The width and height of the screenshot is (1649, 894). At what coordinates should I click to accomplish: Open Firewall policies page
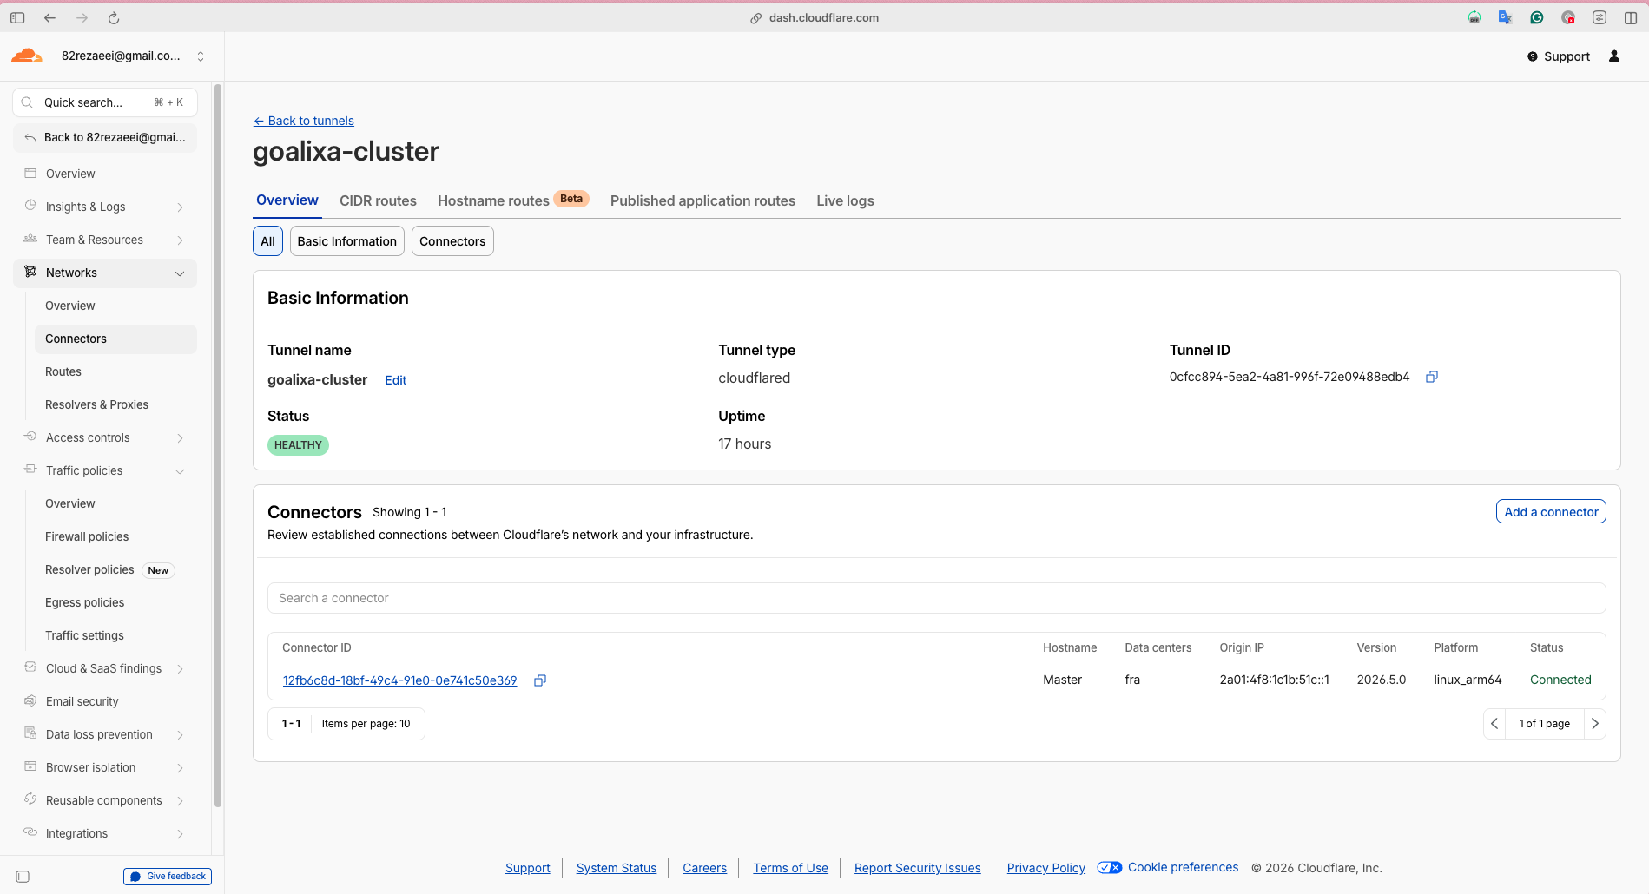coord(87,536)
